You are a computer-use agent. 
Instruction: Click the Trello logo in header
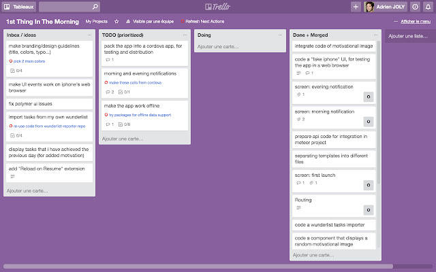218,7
